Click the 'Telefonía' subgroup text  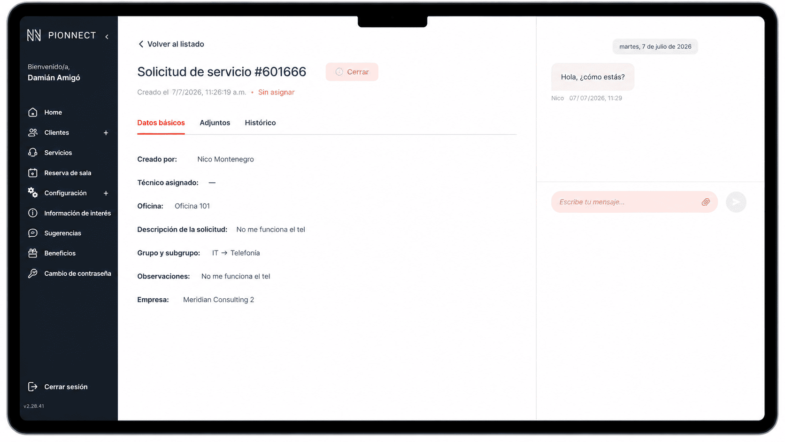(x=245, y=253)
